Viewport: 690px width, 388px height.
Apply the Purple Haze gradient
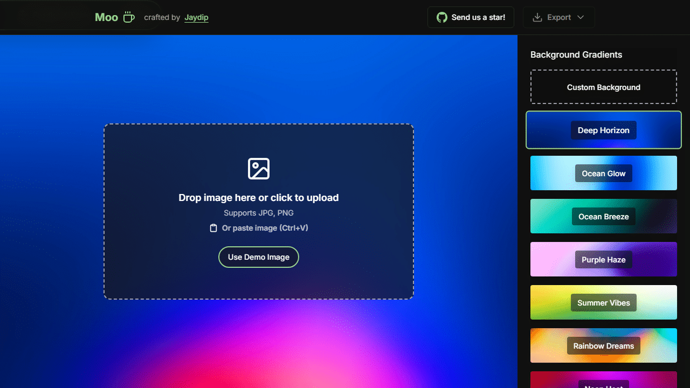click(x=604, y=259)
